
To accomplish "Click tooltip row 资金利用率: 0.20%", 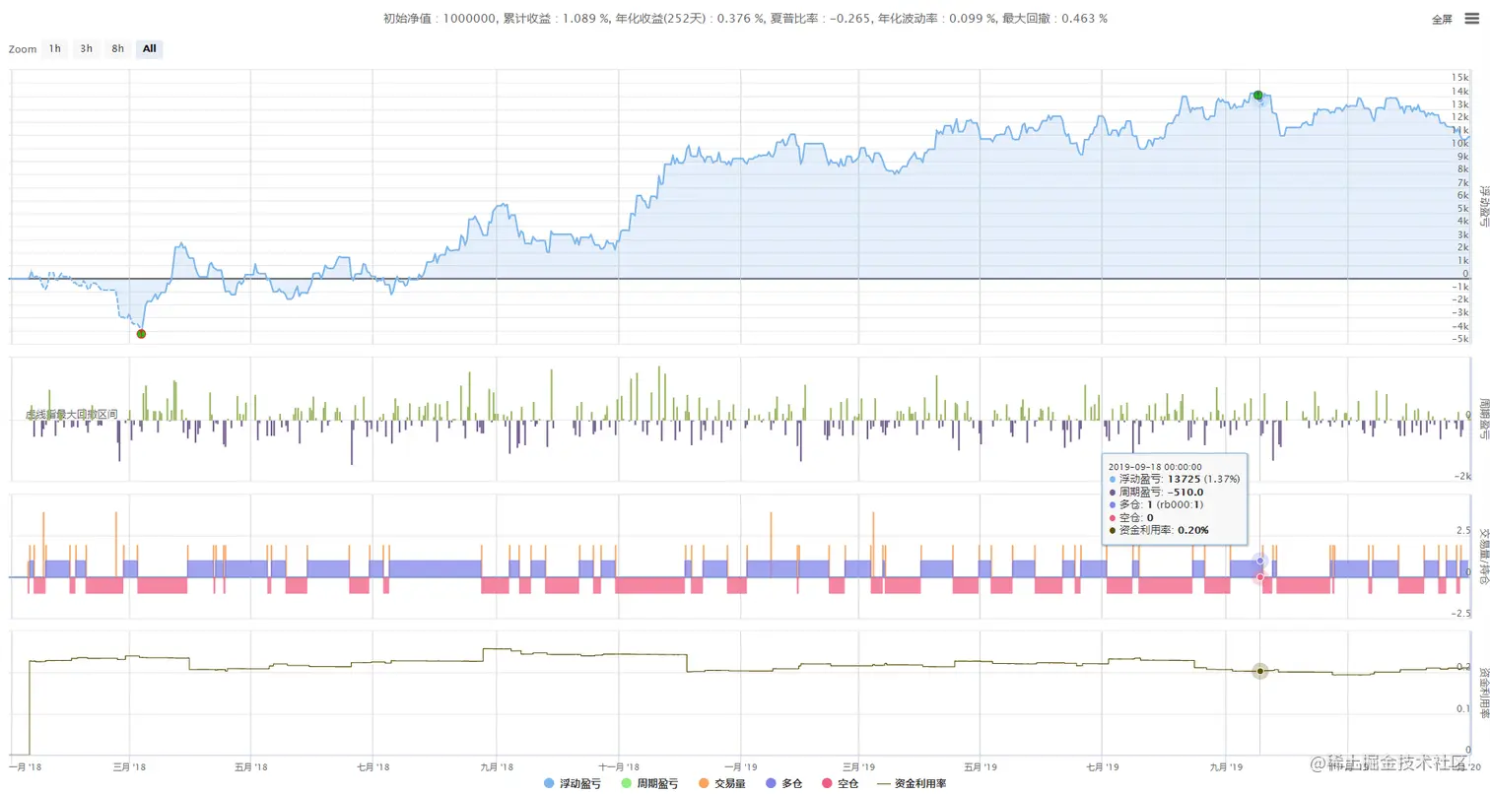I will pos(1159,530).
